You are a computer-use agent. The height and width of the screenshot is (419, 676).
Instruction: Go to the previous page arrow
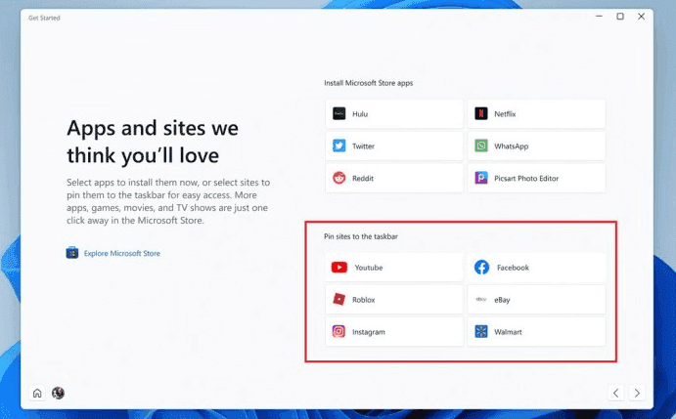615,394
